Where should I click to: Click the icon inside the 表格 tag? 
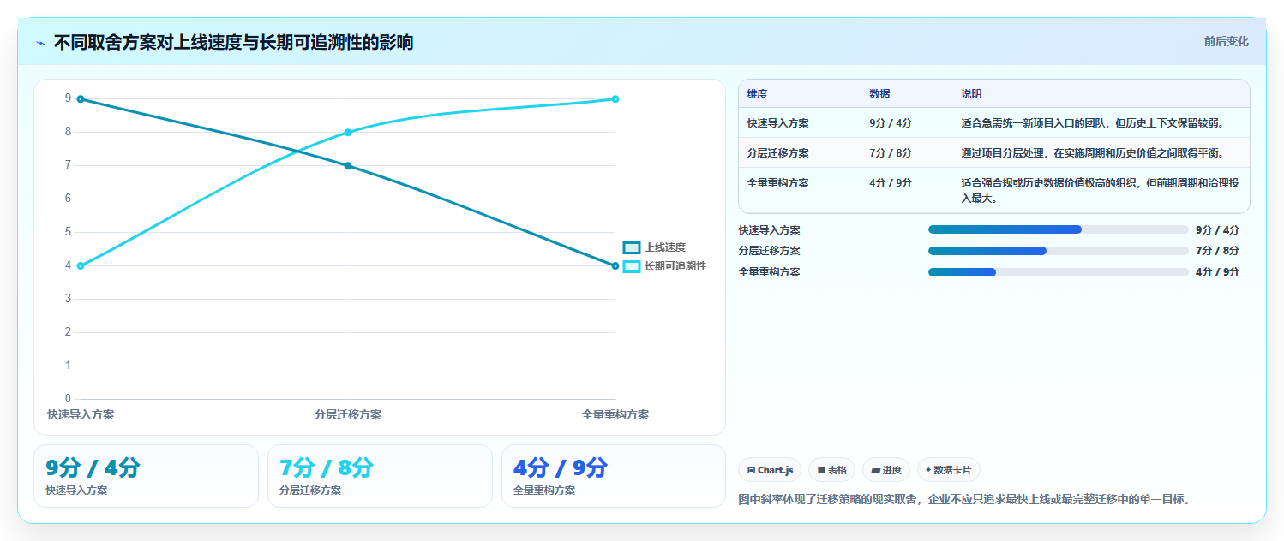pos(821,470)
